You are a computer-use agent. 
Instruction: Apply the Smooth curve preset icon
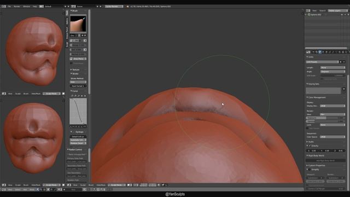[72, 127]
